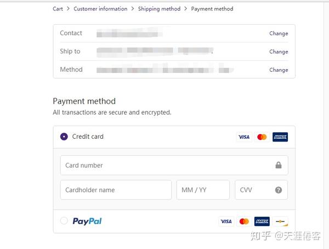
Task: Change the Contact information
Action: pos(279,33)
